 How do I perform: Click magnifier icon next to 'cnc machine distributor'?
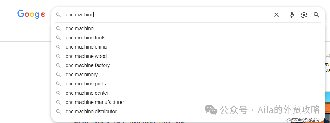click(x=58, y=112)
